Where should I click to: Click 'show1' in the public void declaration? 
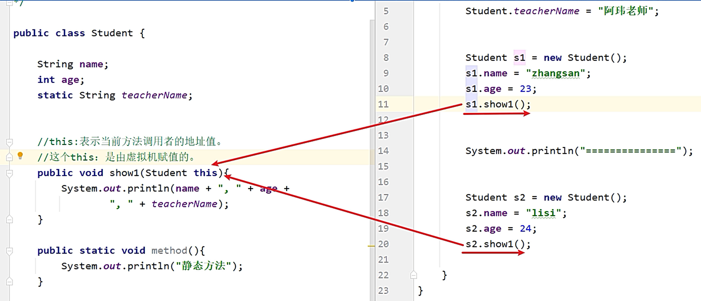coord(124,173)
